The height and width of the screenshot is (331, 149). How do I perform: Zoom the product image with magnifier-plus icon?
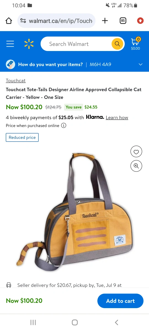tap(136, 166)
